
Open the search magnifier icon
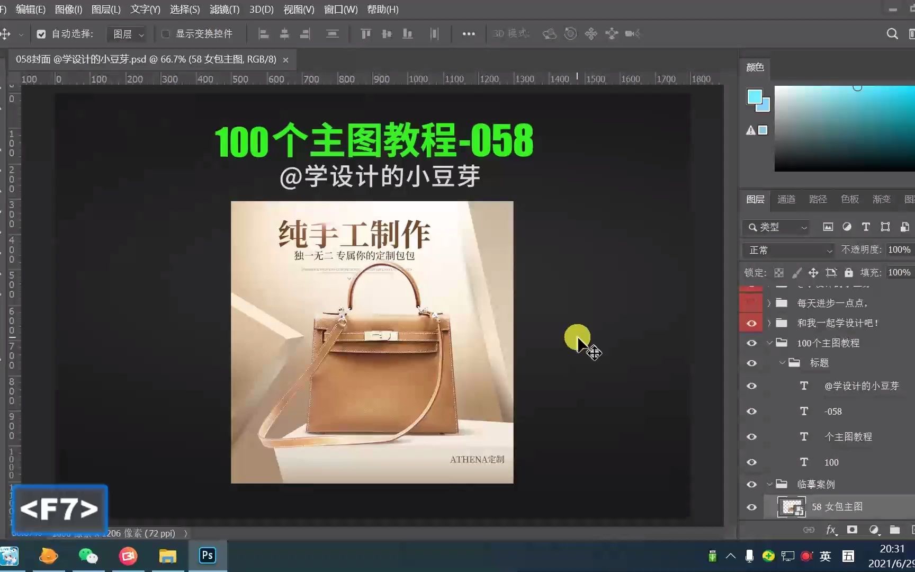[x=892, y=34]
